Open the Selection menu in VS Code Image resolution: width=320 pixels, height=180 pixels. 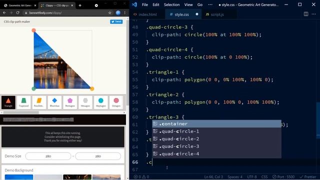171,4
